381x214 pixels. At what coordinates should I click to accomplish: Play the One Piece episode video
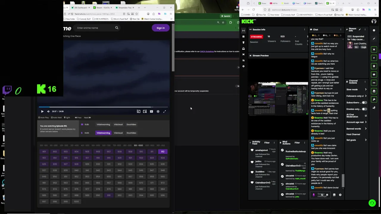42,111
